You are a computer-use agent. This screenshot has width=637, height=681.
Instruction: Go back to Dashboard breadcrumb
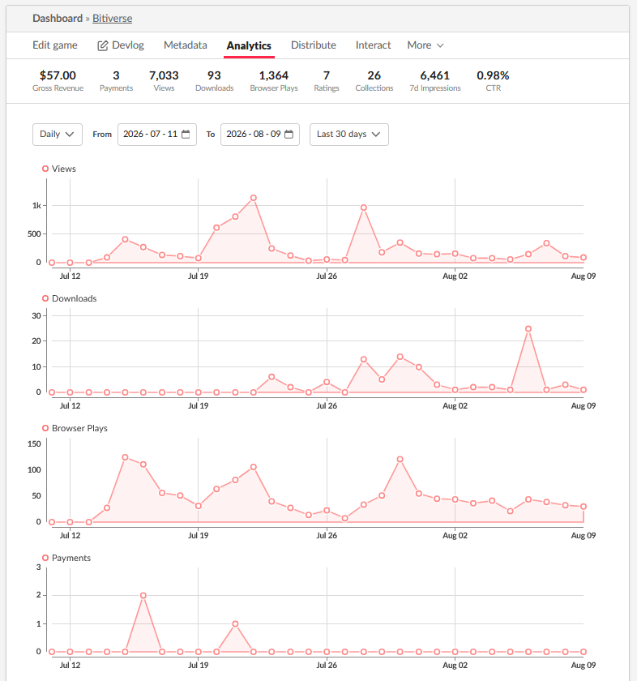(x=58, y=18)
